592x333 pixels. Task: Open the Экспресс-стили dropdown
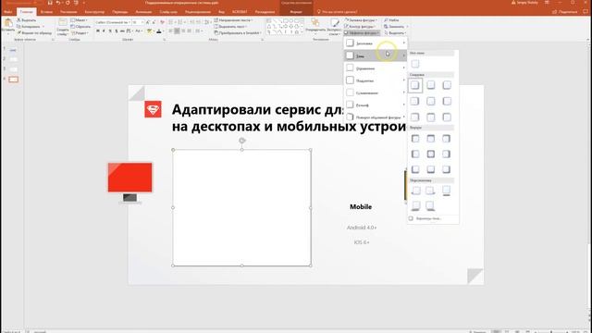334,27
